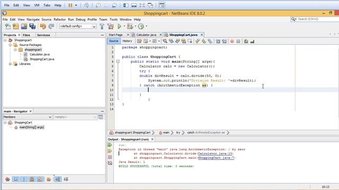Click the New File toolbar icon
The image size is (339, 190).
tap(8, 26)
